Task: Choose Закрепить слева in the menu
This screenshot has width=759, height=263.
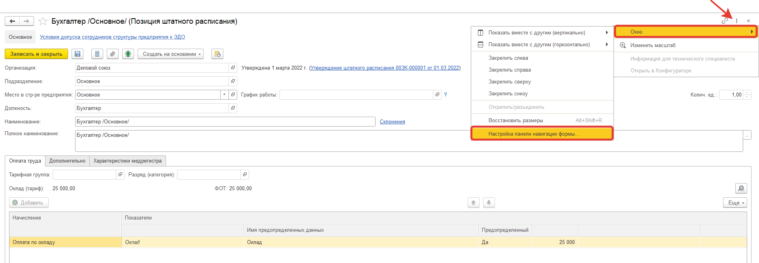Action: [x=508, y=58]
